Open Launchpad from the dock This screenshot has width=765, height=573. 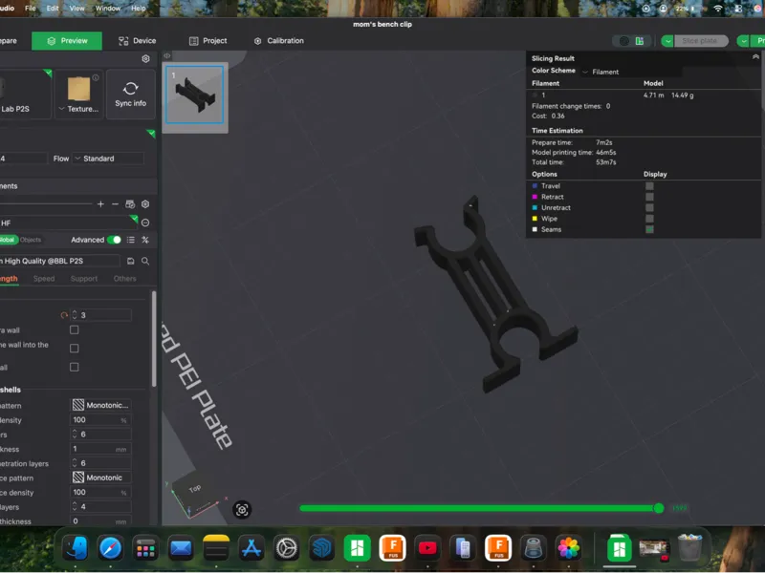tap(145, 548)
